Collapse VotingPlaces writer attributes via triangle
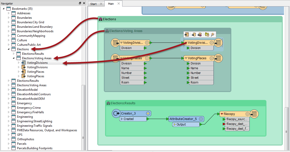Image resolution: width=290 pixels, height=152 pixels. pyautogui.click(x=186, y=58)
